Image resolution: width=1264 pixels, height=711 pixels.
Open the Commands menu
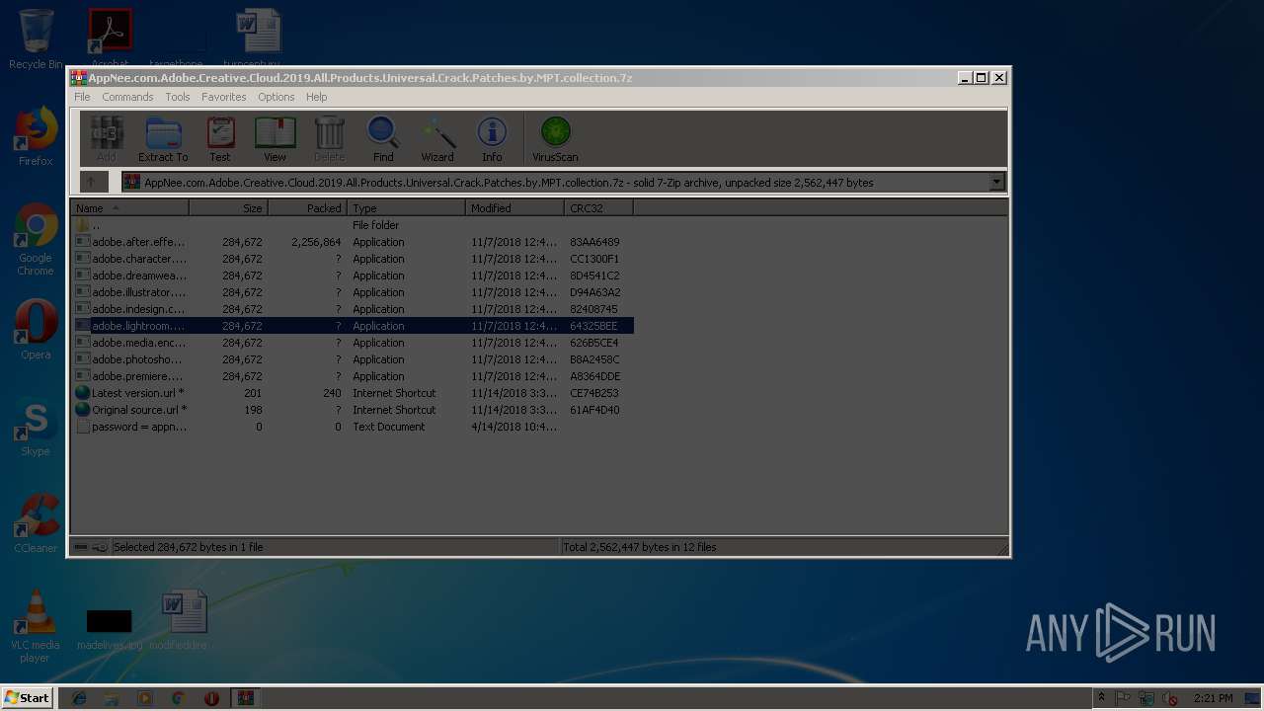click(x=127, y=97)
